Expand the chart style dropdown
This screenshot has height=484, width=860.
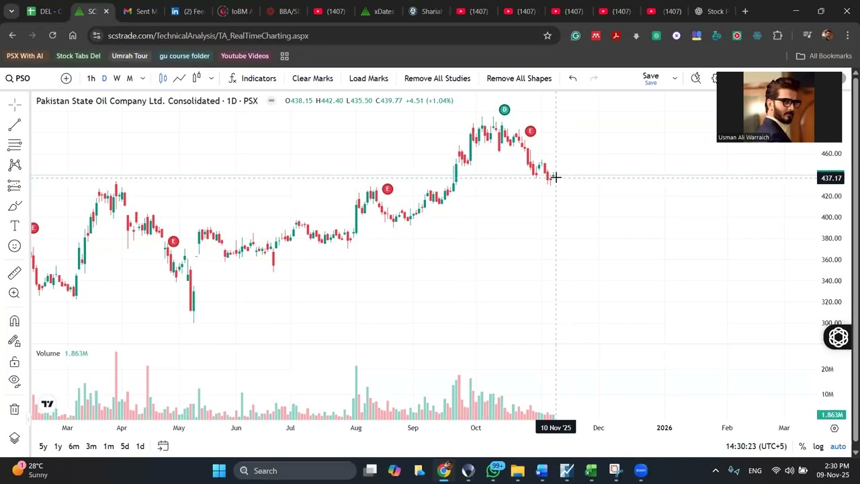coord(211,79)
